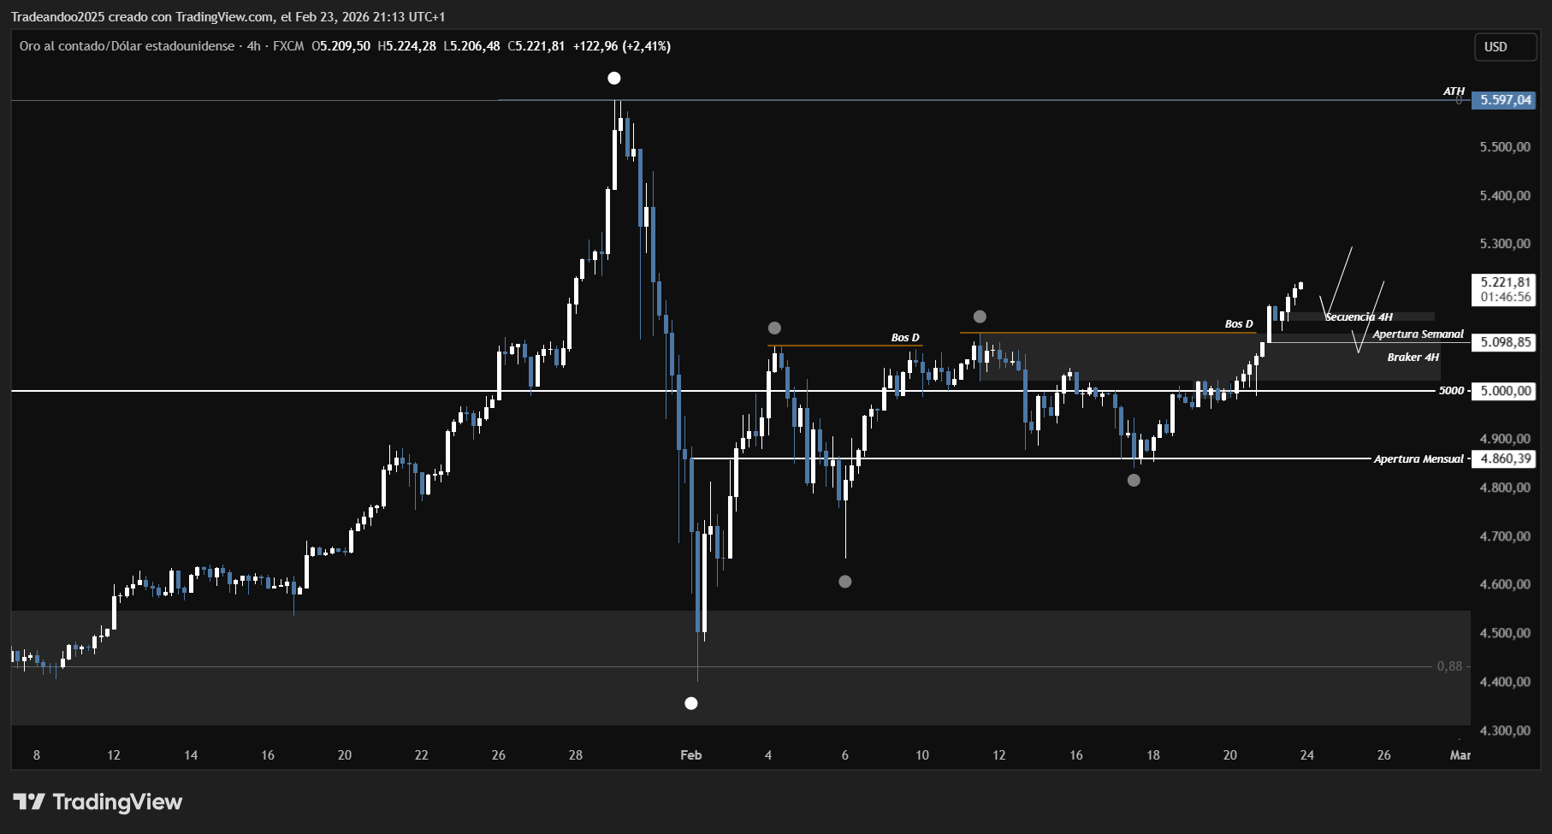Select the current price label 5.221,81
This screenshot has height=834, width=1552.
(x=1506, y=282)
